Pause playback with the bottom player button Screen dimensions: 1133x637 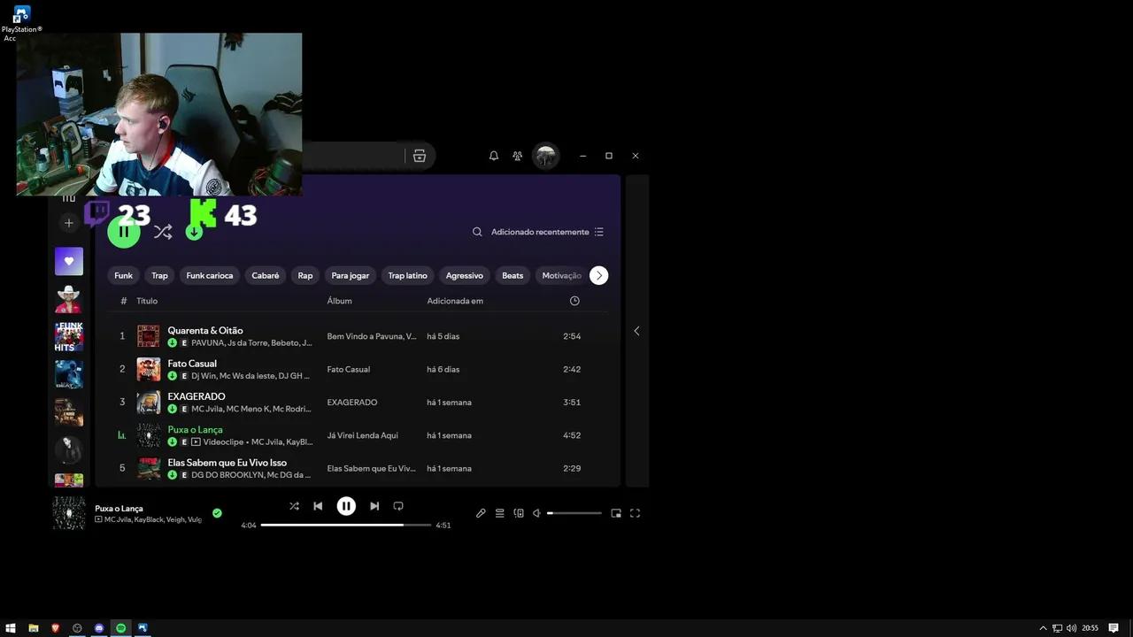pyautogui.click(x=346, y=506)
